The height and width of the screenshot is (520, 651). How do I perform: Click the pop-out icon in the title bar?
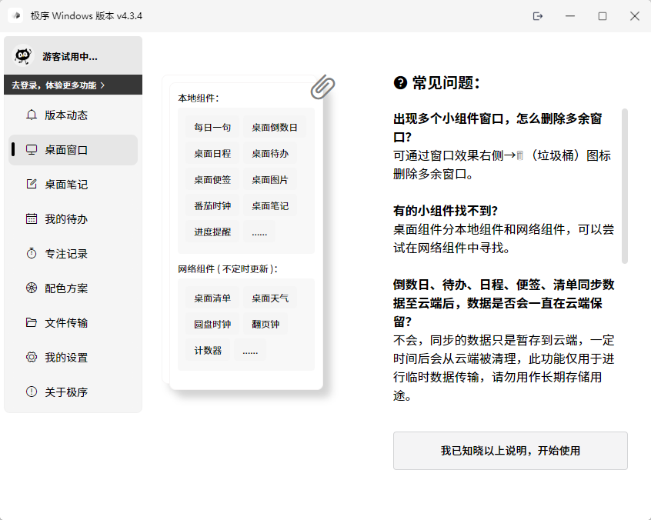tap(537, 15)
